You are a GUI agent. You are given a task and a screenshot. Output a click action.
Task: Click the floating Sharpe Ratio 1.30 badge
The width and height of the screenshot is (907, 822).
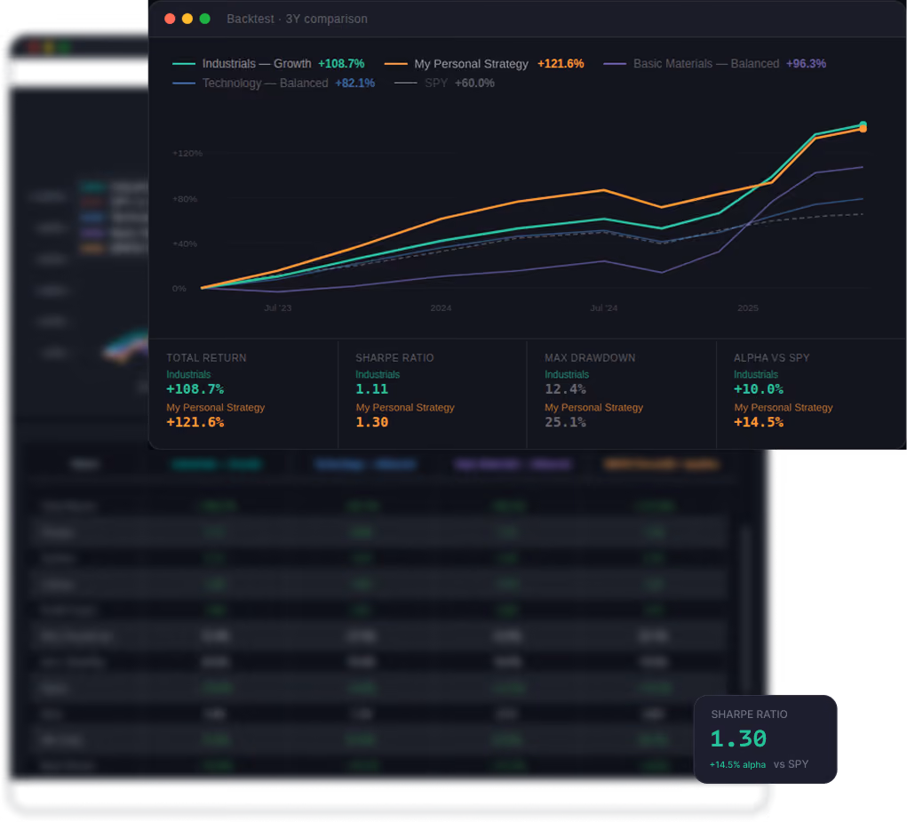(x=765, y=739)
